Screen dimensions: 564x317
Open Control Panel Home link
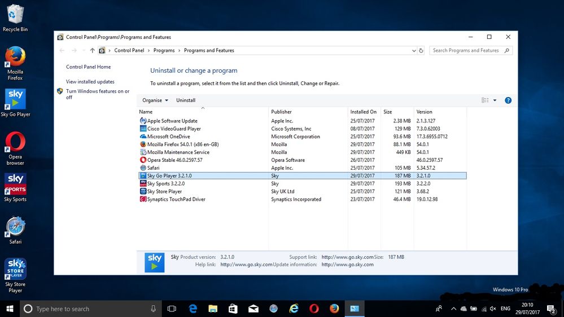pos(88,67)
